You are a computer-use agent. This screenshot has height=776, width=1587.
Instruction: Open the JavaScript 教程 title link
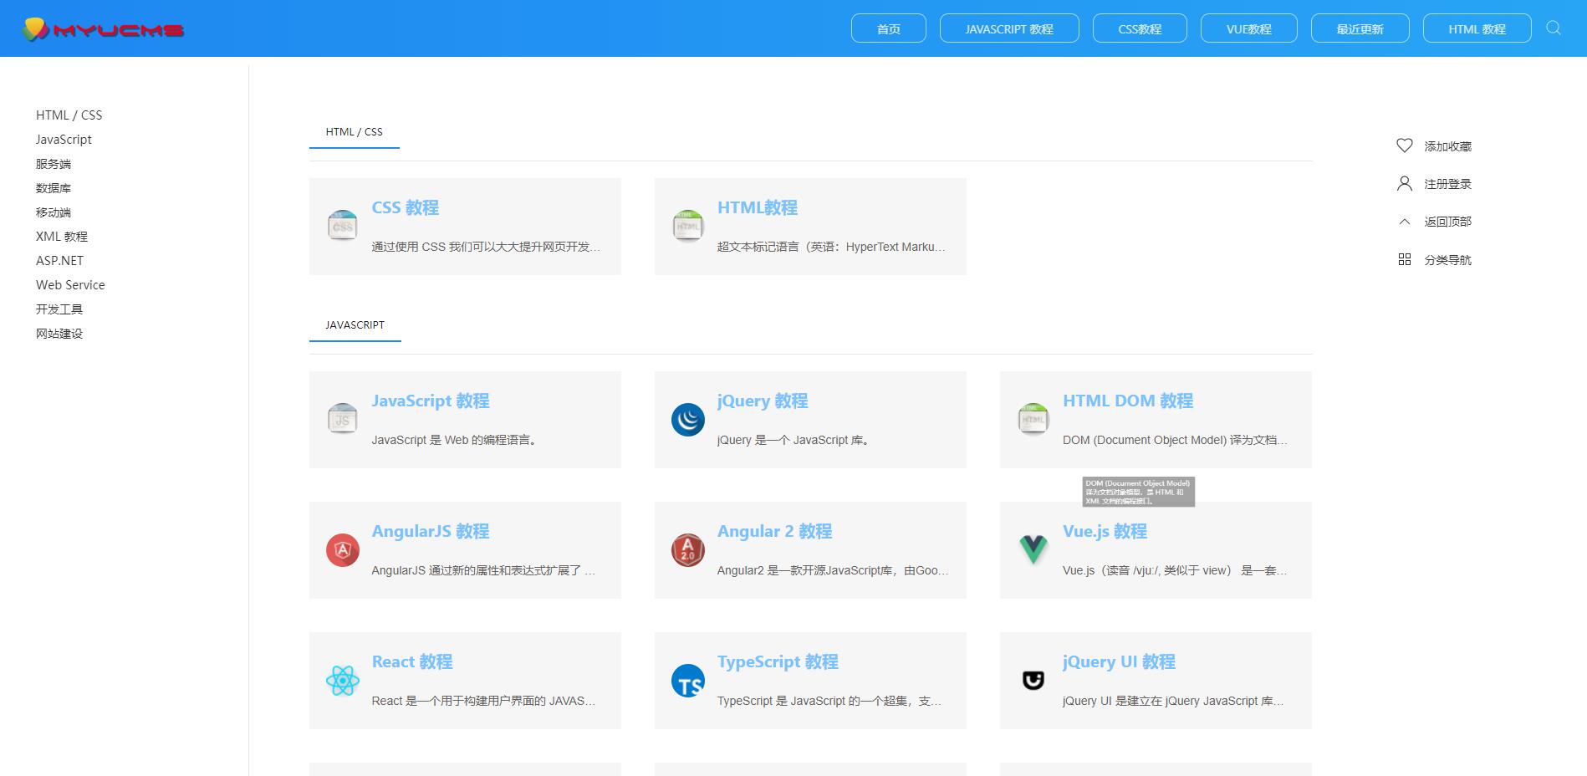pos(431,401)
